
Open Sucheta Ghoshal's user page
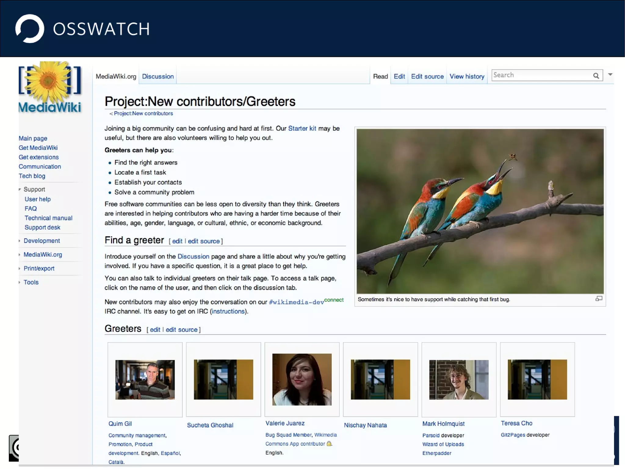[x=210, y=425]
